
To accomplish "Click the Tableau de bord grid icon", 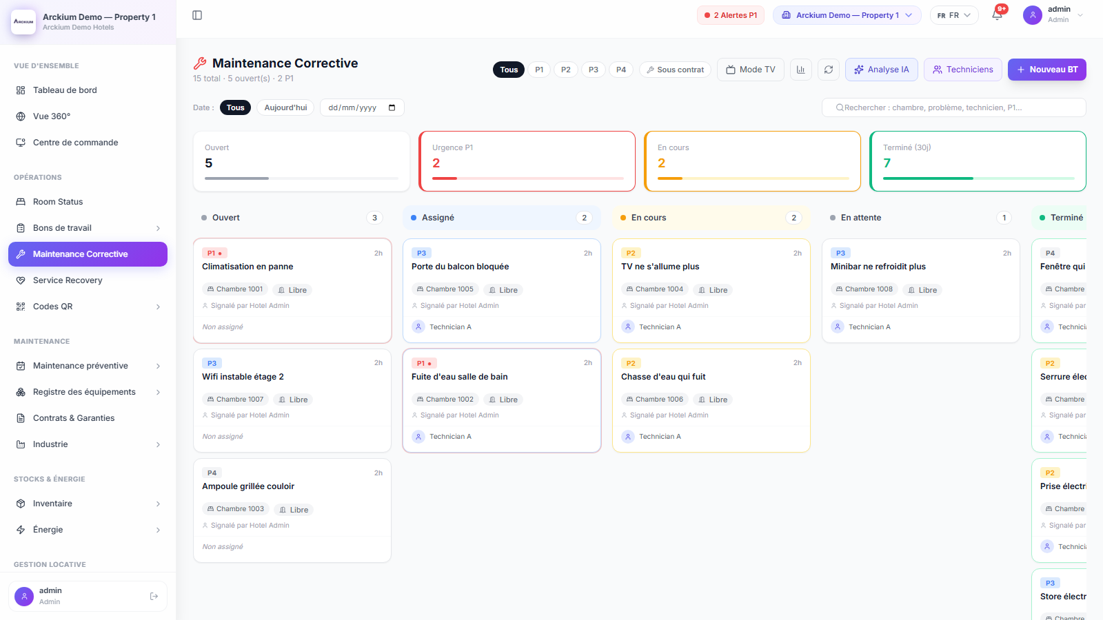I will (x=21, y=90).
